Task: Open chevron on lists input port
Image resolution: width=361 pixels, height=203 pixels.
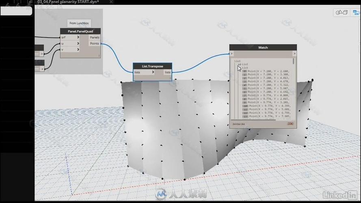Action: coord(153,72)
